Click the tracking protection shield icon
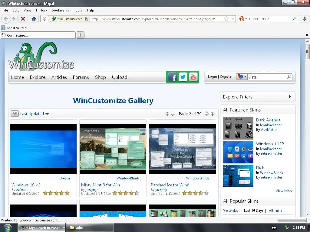 coord(45,19)
